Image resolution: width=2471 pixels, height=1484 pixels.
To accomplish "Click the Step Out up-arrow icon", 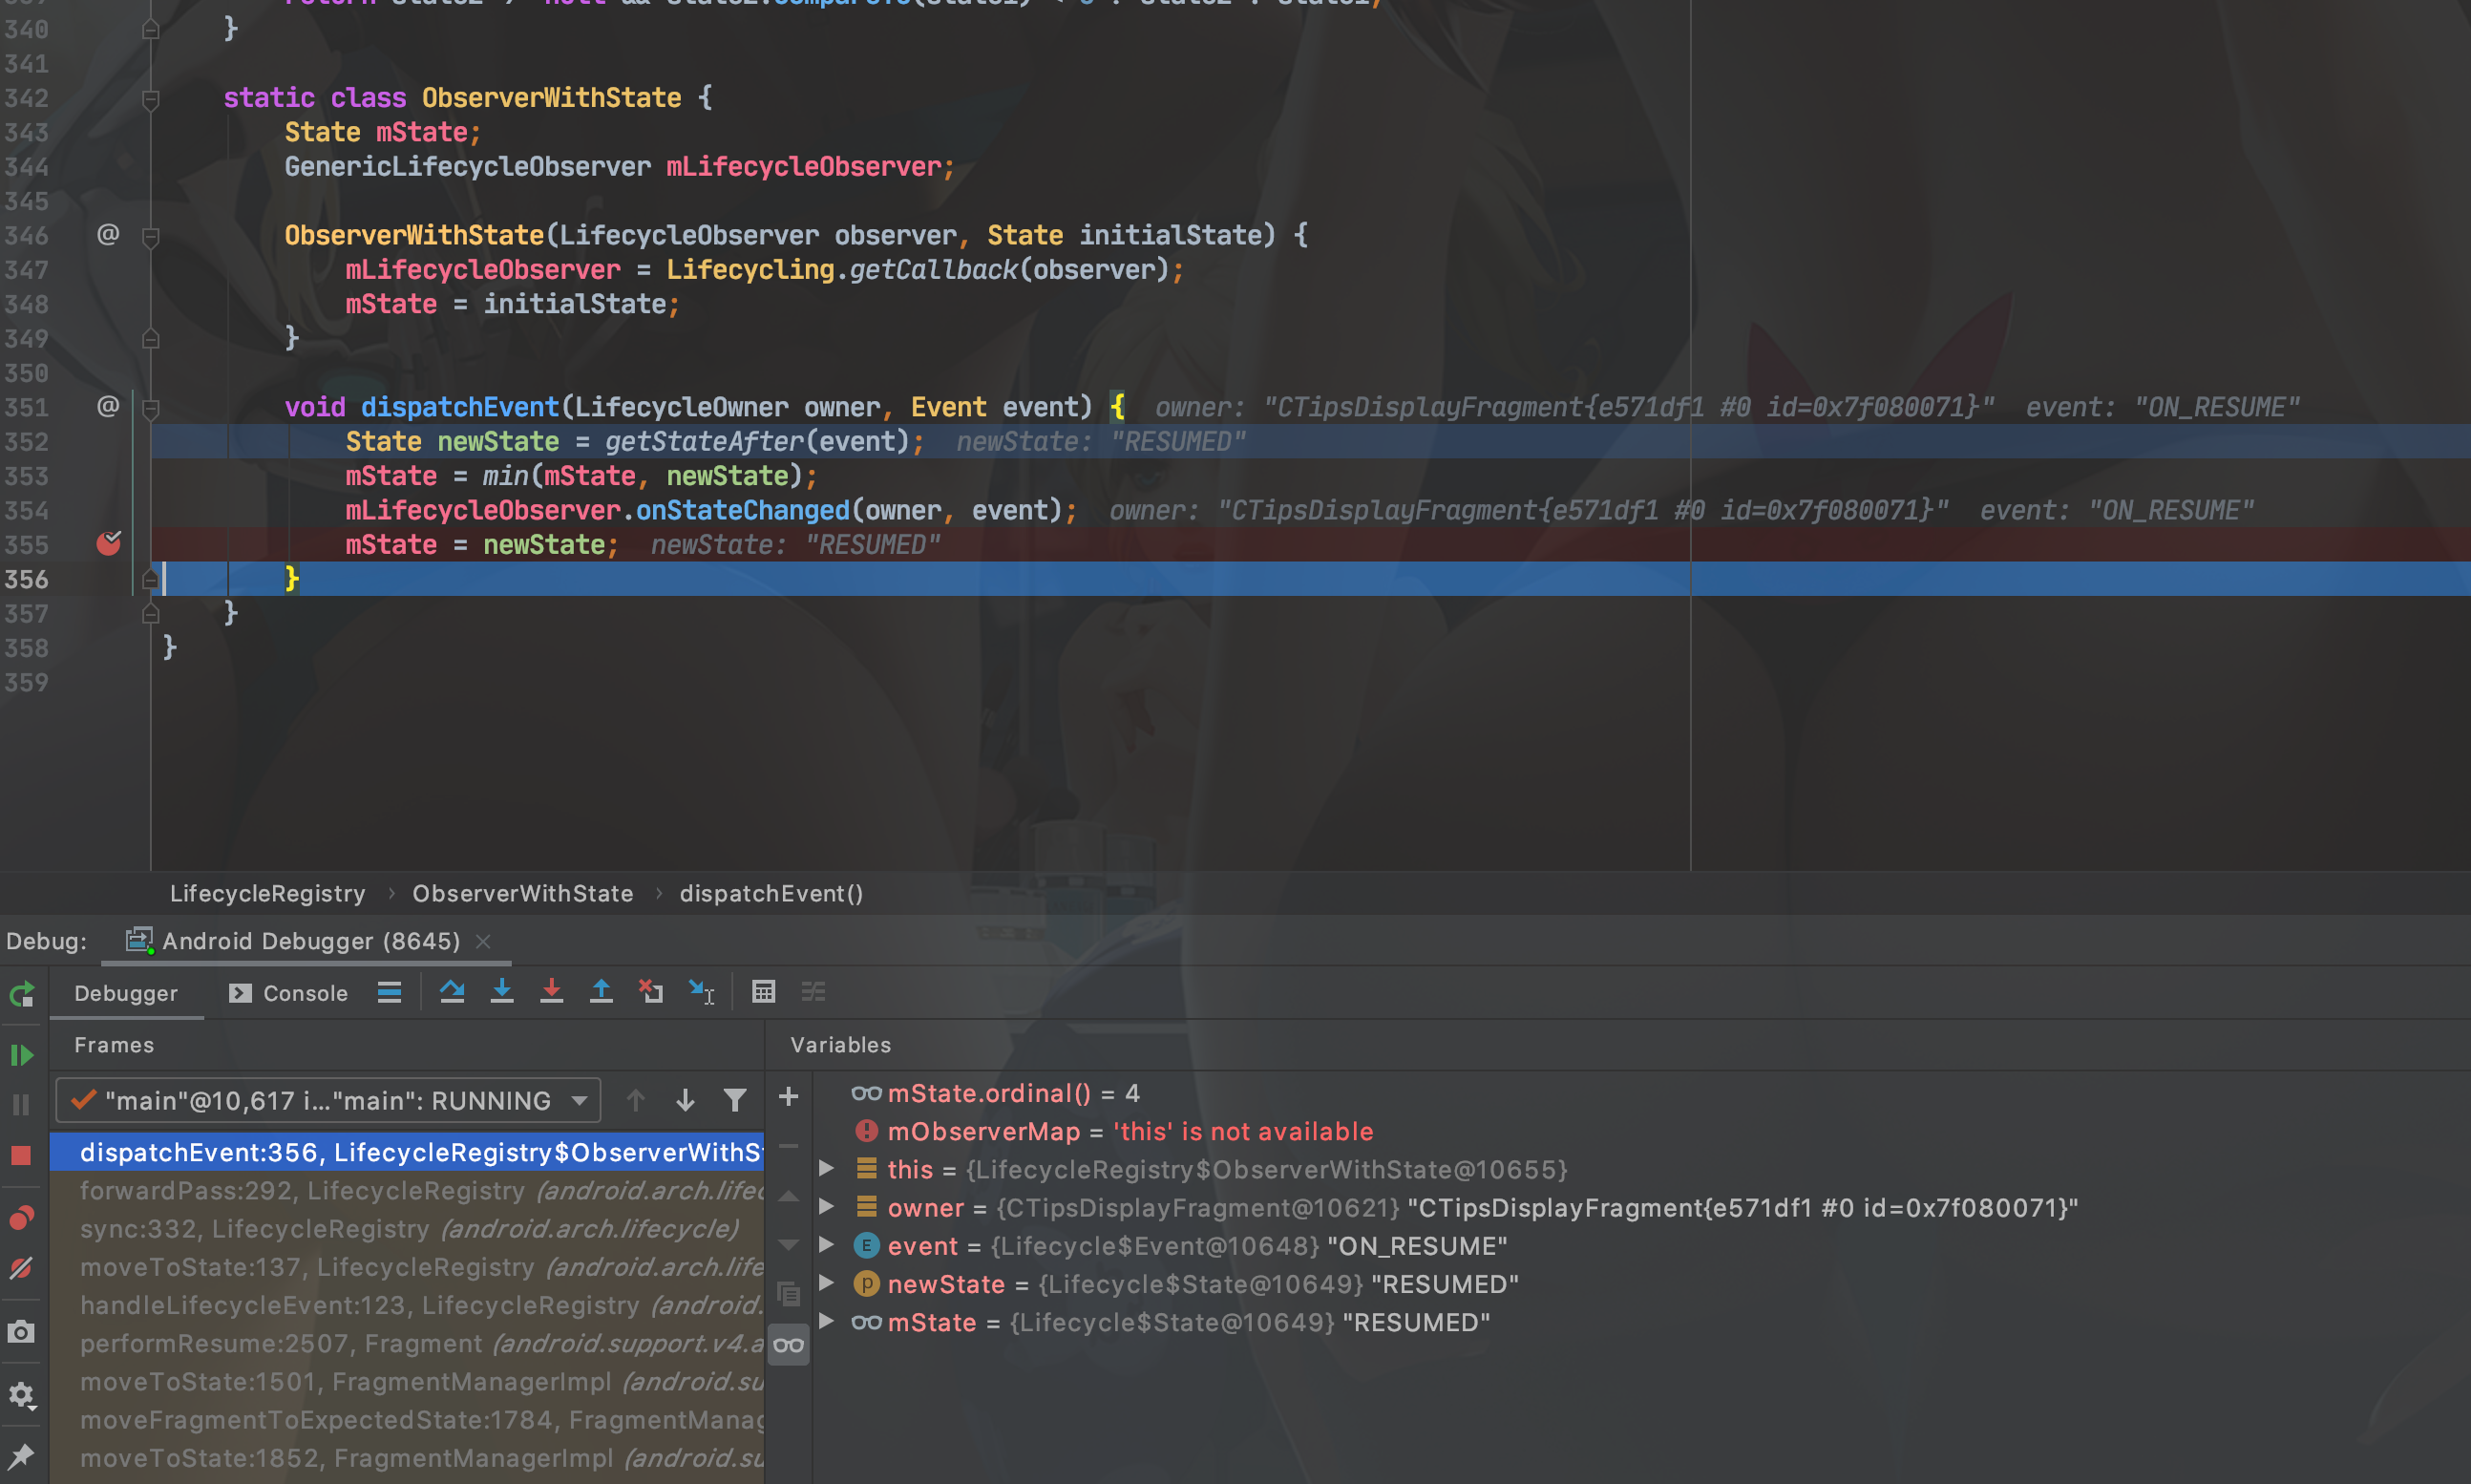I will tap(601, 991).
